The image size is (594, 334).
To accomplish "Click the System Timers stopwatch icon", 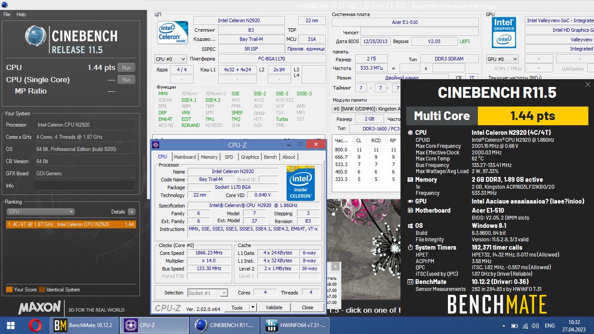I will pos(410,247).
